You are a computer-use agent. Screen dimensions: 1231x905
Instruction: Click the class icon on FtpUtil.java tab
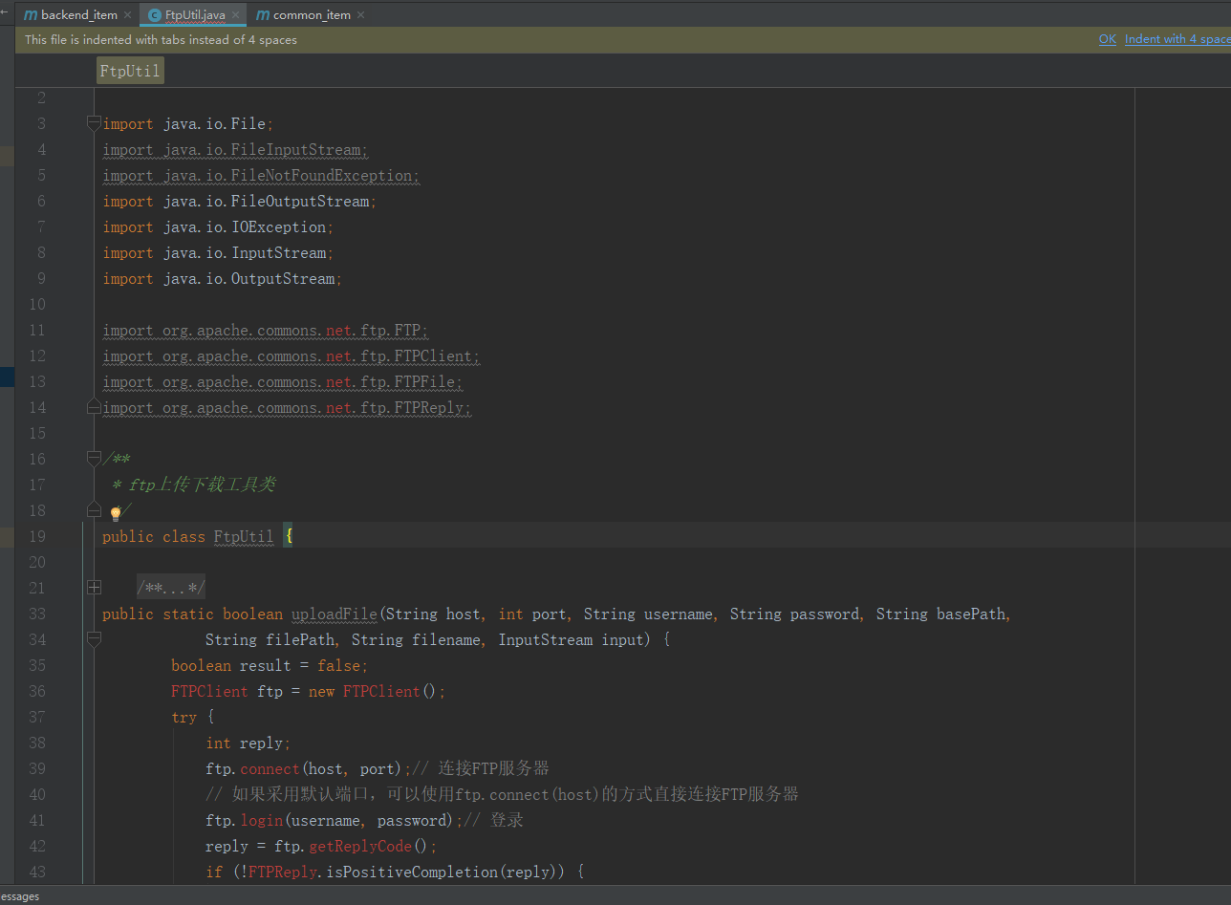[155, 15]
